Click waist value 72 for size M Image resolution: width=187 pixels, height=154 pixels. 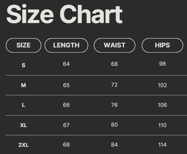(114, 85)
